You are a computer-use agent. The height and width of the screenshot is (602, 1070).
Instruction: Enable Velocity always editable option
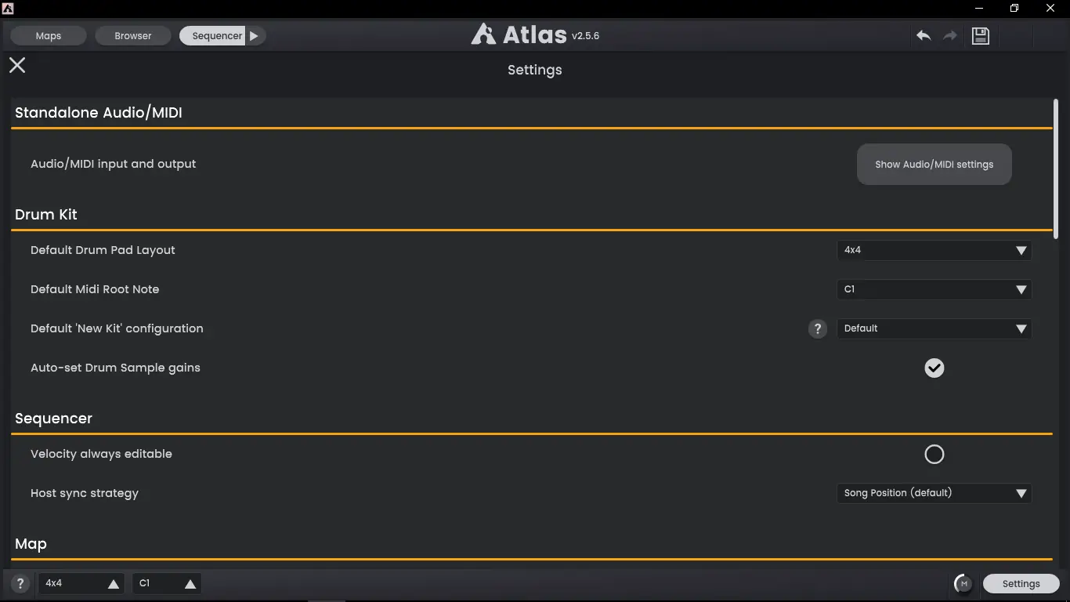(x=934, y=455)
